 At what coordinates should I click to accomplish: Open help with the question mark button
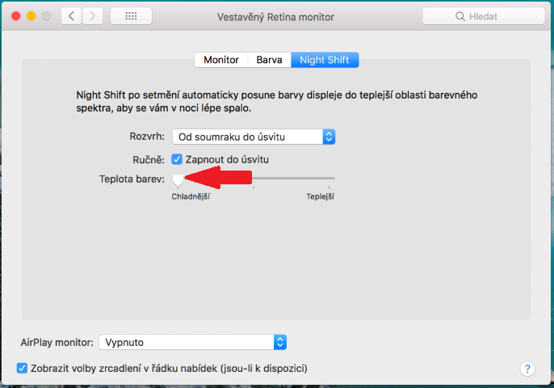pos(527,369)
